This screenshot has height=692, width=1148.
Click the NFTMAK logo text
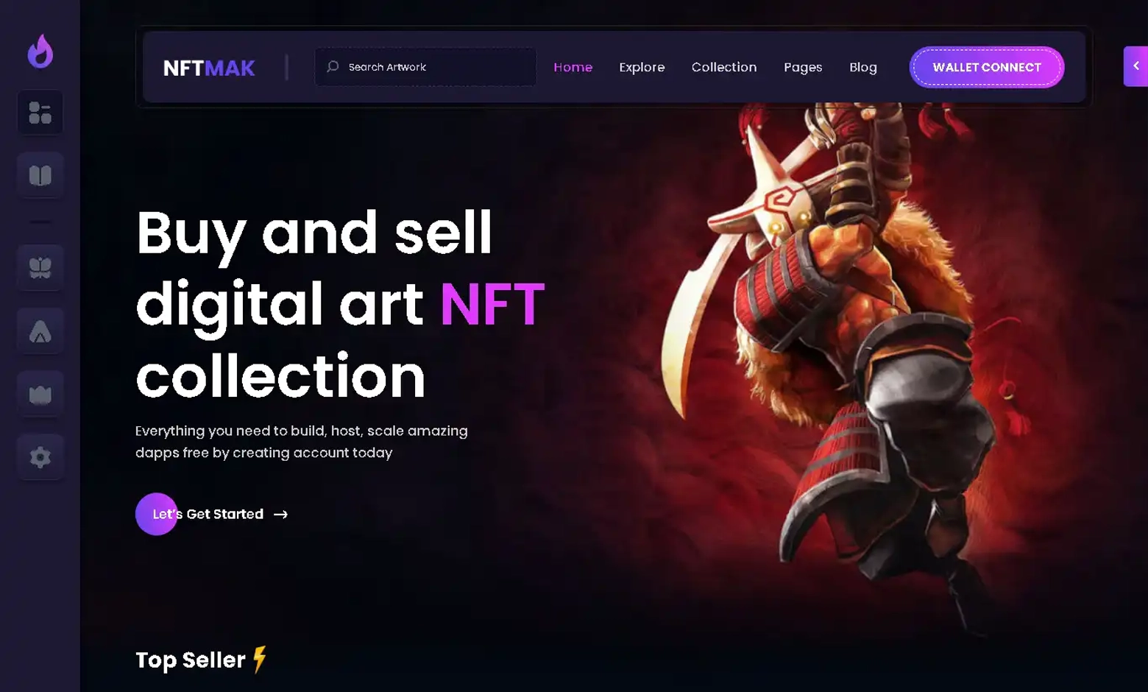pos(209,68)
